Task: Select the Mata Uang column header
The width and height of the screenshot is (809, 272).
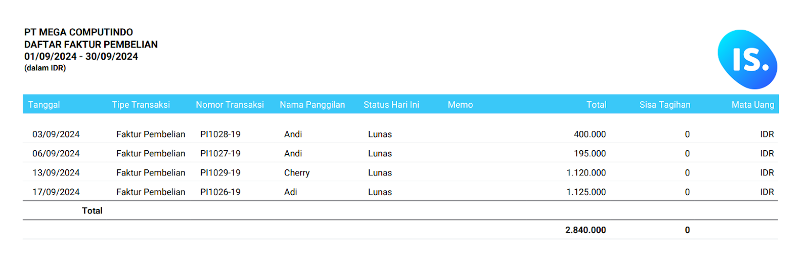Action: 753,105
